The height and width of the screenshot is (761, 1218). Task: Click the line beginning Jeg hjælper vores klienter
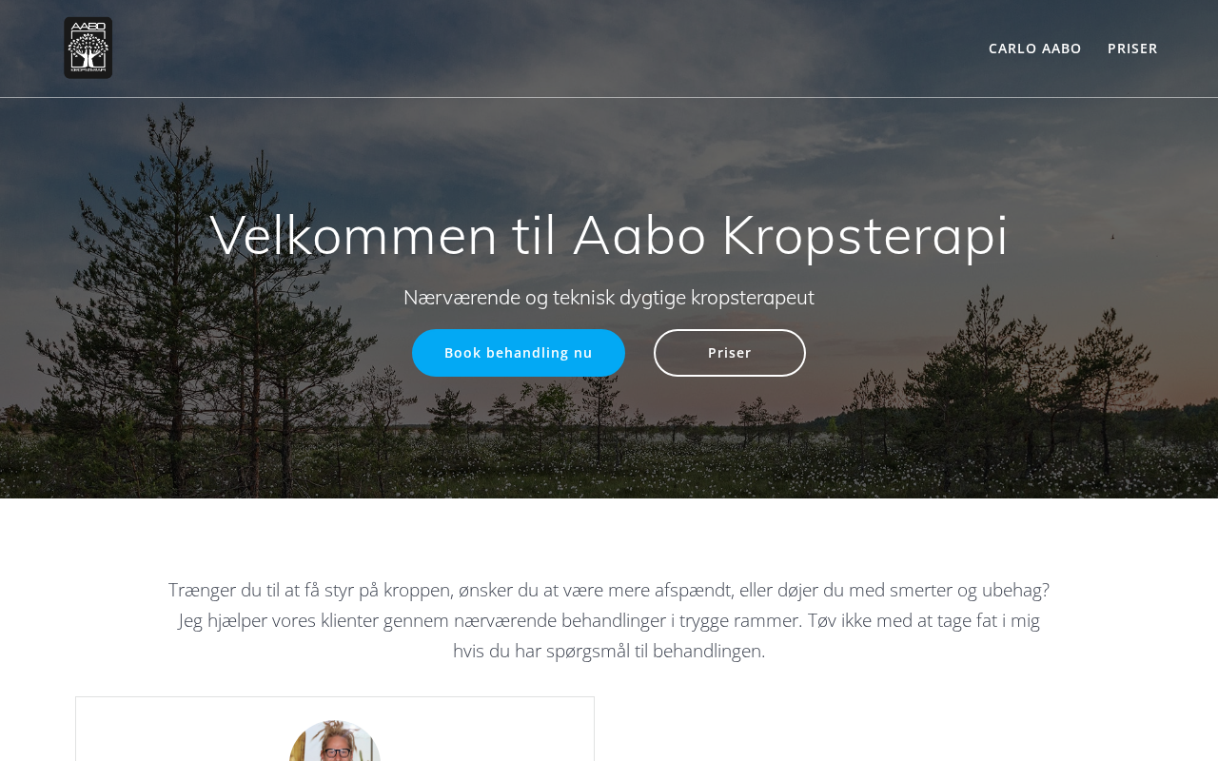pyautogui.click(x=609, y=620)
